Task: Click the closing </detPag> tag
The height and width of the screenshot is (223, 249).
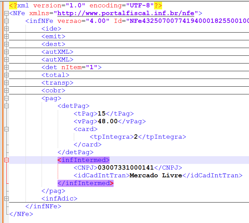Action: point(76,152)
